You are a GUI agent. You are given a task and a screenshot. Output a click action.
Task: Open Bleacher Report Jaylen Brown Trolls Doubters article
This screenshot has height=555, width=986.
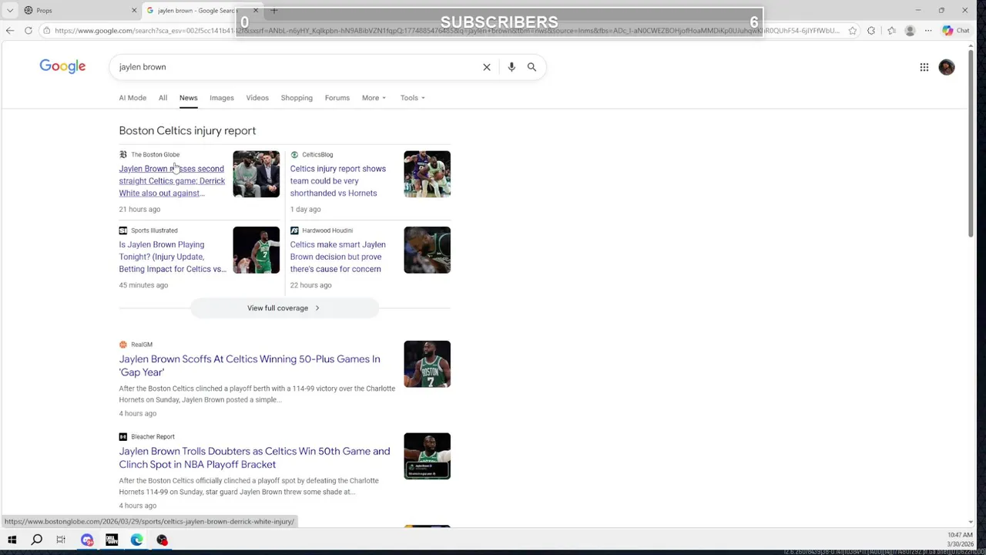point(254,458)
